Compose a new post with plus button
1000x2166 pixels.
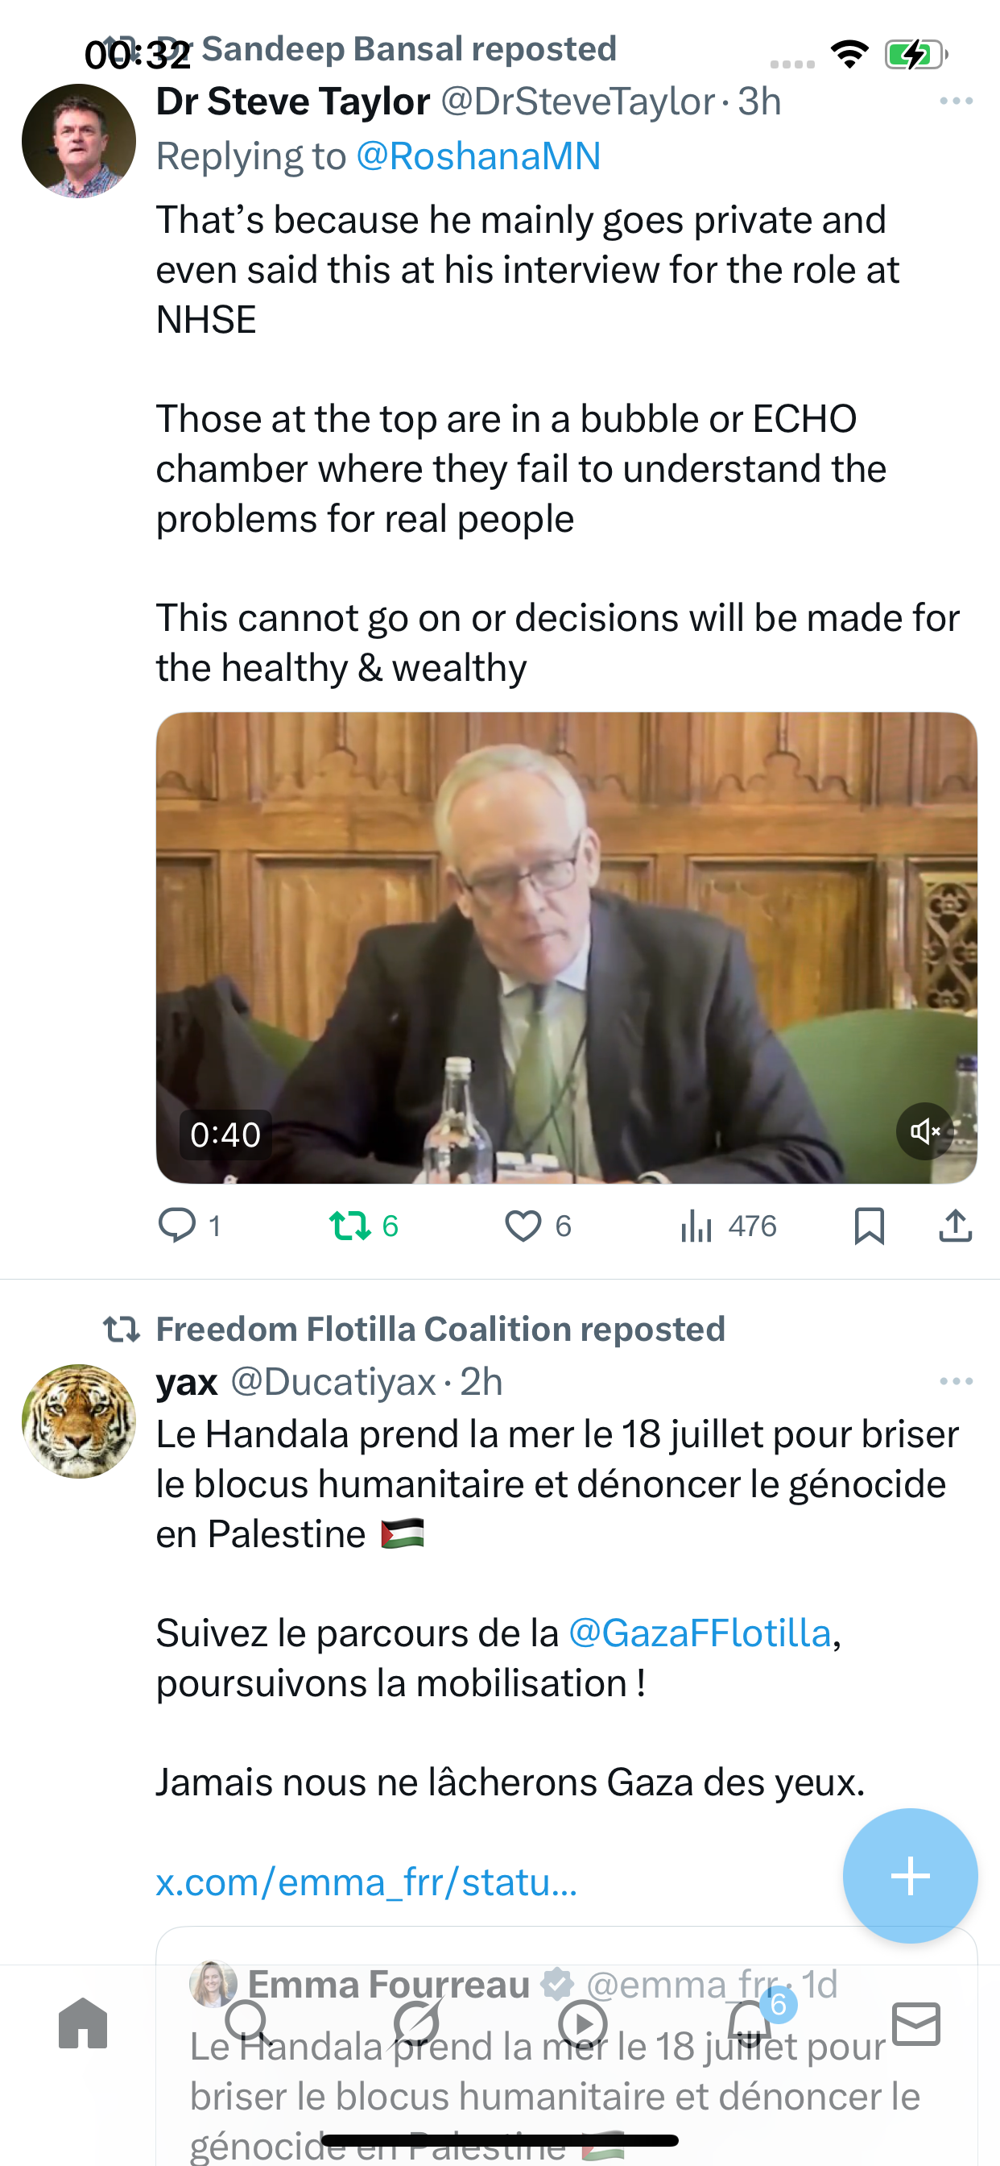pyautogui.click(x=910, y=1875)
